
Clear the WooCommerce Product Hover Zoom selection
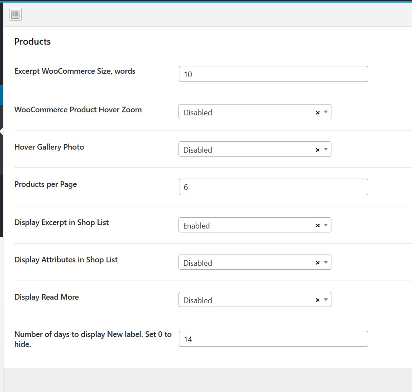tap(318, 112)
